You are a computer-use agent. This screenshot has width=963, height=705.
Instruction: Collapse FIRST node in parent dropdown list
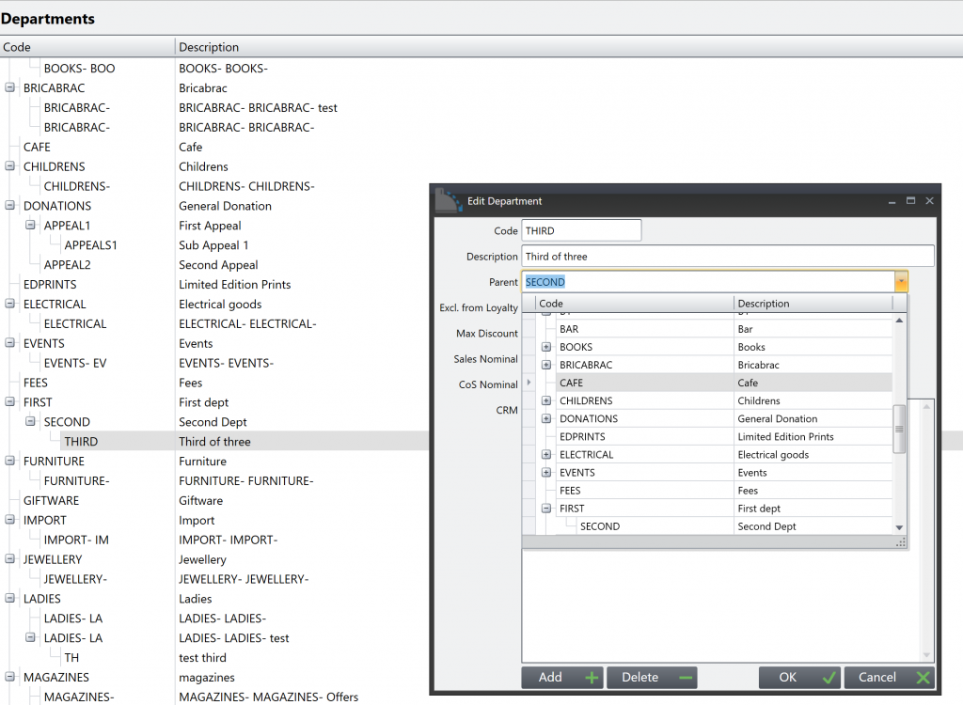coord(546,509)
